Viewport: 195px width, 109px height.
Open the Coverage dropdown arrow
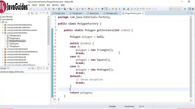[x=68, y=9]
